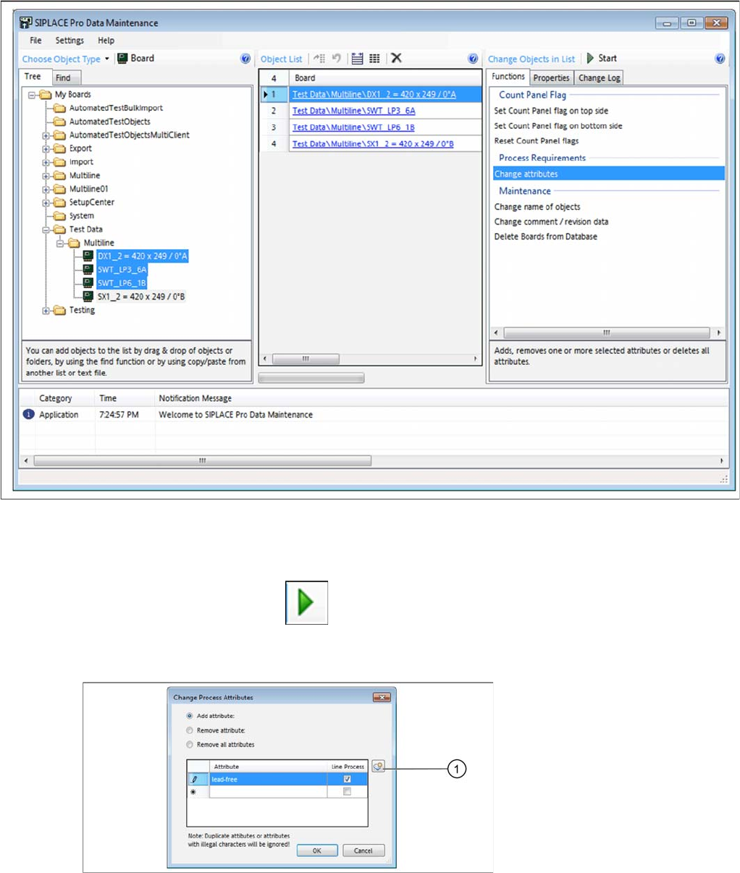
Task: Click the small green Start triangle icon
Action: (590, 58)
